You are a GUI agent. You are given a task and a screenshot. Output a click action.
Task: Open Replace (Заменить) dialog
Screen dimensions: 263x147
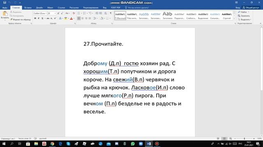click(244, 16)
